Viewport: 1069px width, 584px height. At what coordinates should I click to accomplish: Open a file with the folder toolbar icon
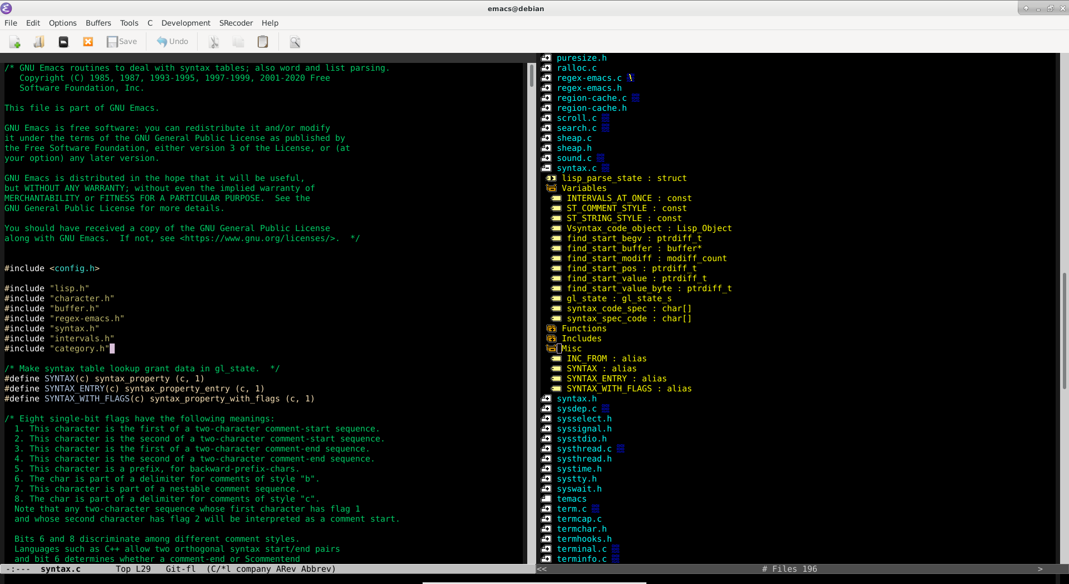38,42
